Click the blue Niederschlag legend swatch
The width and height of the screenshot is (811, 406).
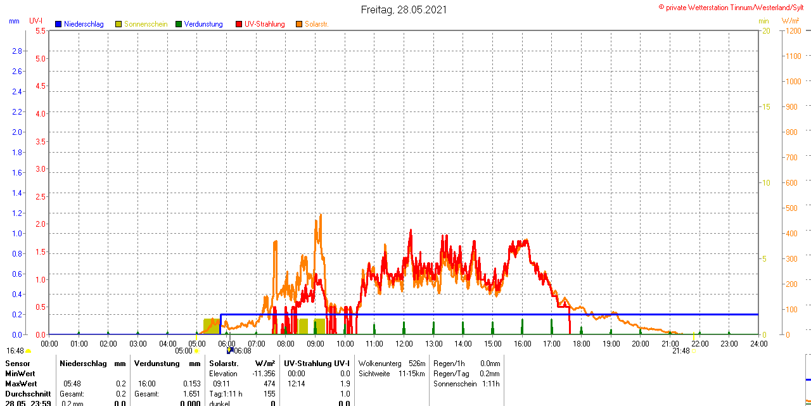coord(58,24)
